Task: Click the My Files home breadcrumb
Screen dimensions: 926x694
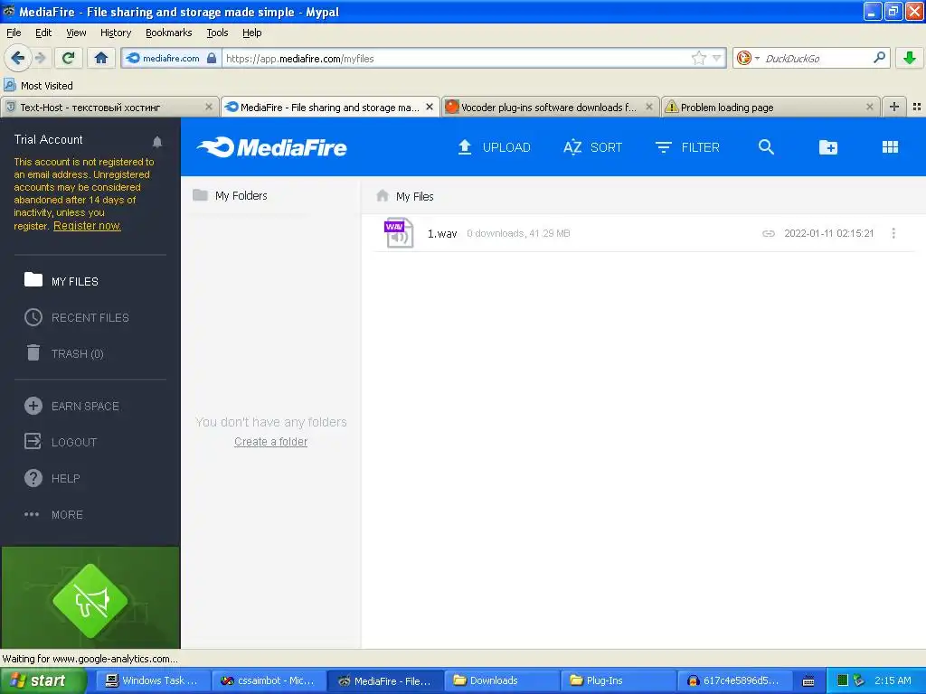Action: (405, 196)
